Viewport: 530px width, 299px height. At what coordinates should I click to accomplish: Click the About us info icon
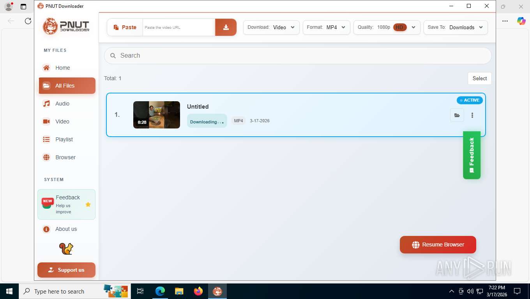[46, 229]
